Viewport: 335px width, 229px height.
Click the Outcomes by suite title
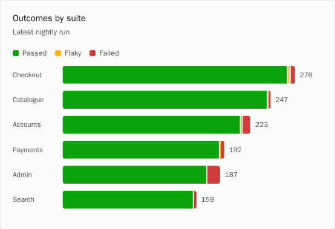tap(49, 19)
